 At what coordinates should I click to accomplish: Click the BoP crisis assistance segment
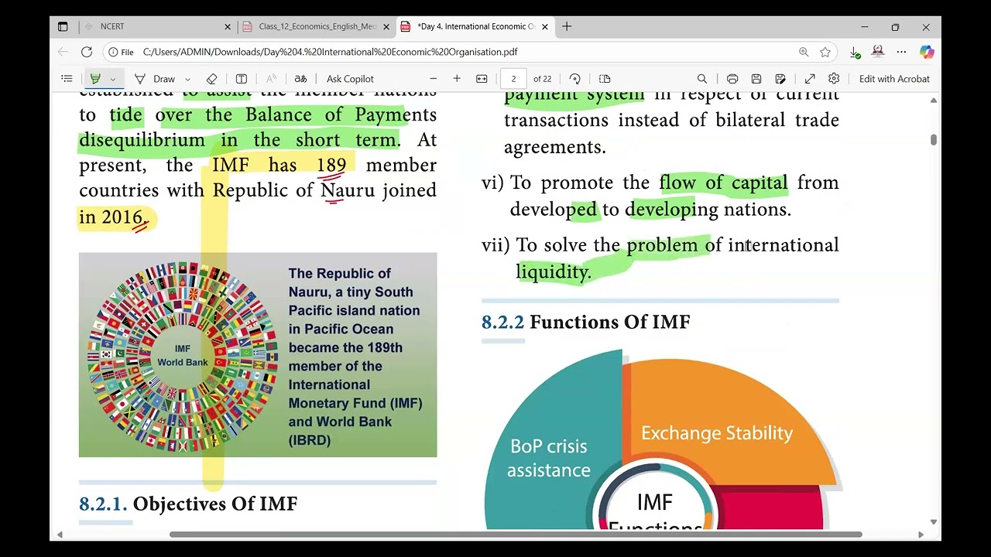pos(549,458)
